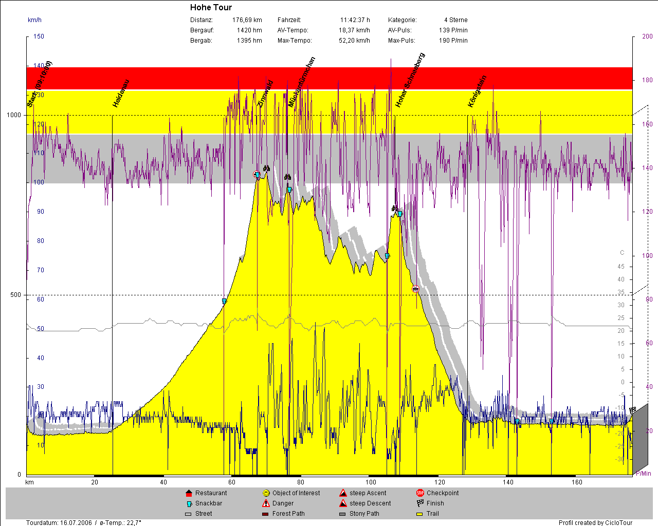The width and height of the screenshot is (658, 526).
Task: Click the Hohe Tour chart title
Action: pos(211,7)
